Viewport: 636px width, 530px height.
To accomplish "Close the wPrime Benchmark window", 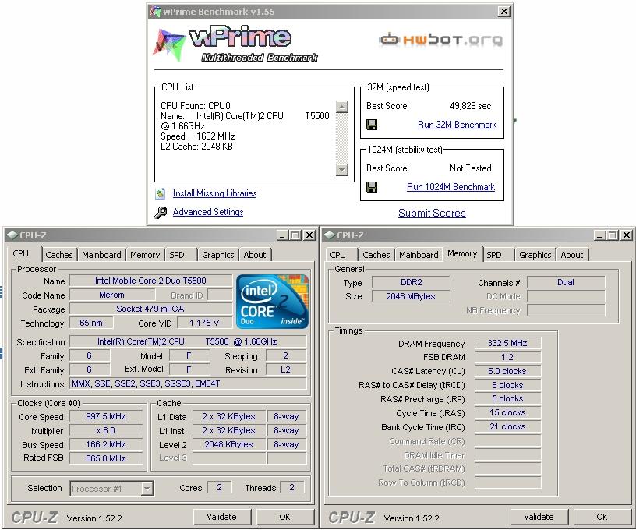I will point(504,12).
